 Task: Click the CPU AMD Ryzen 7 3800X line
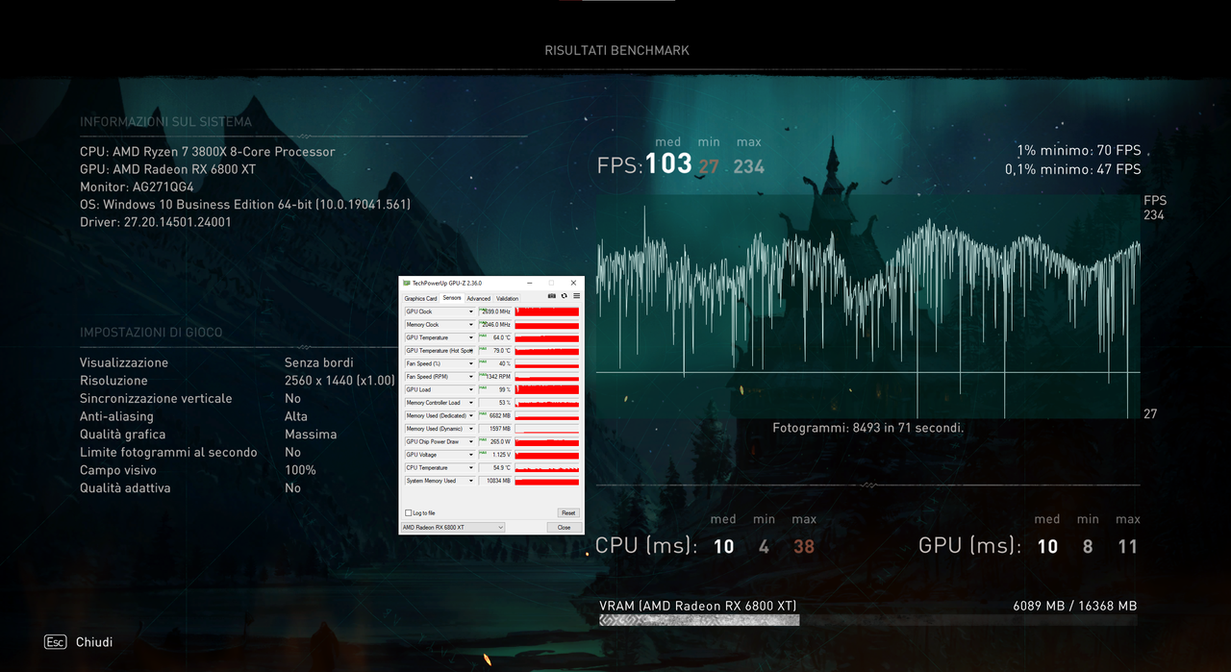208,152
